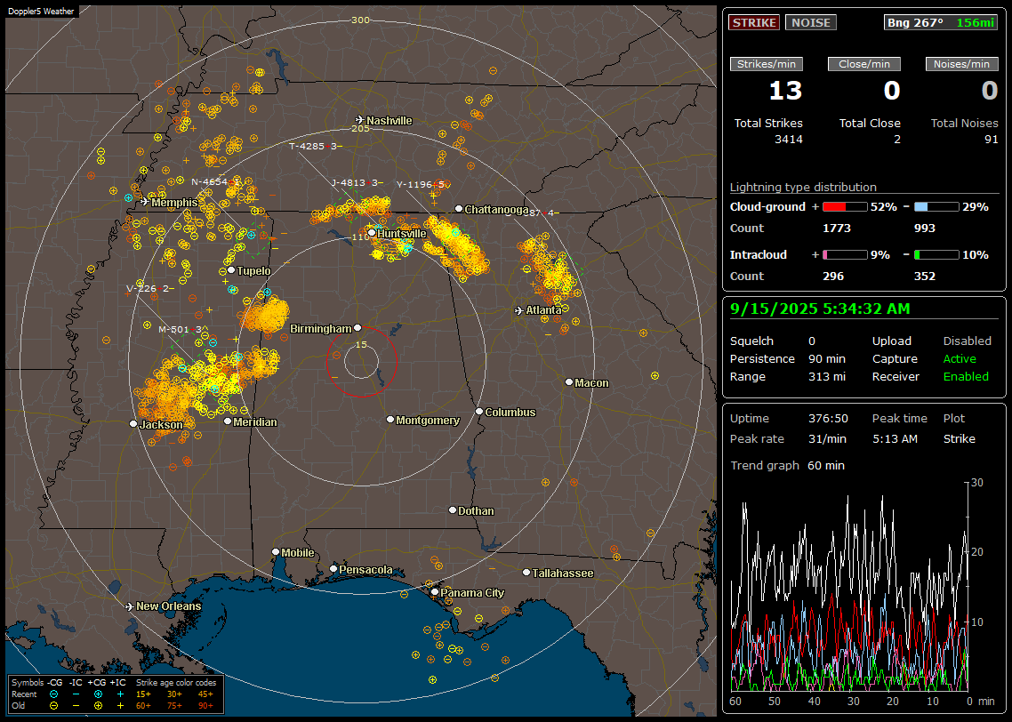Click the Upload status Disabled

[967, 341]
